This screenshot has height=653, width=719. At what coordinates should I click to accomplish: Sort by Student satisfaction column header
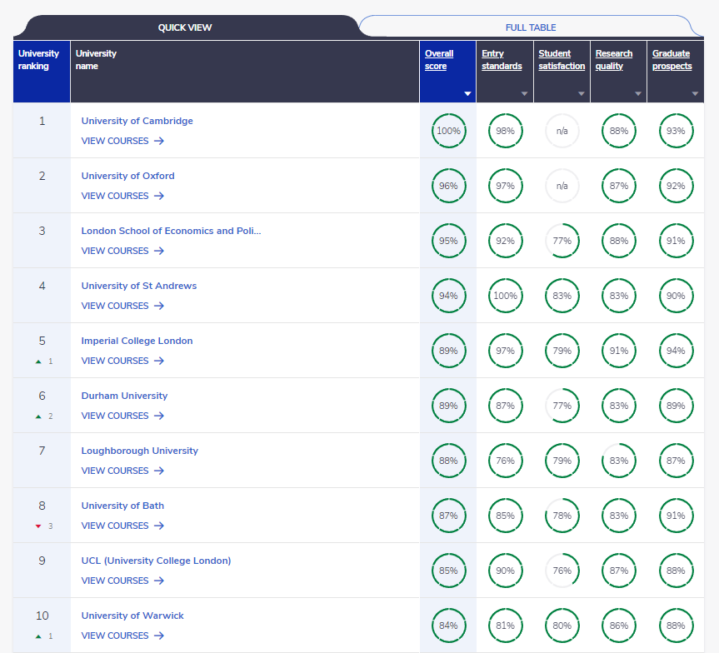(x=562, y=60)
